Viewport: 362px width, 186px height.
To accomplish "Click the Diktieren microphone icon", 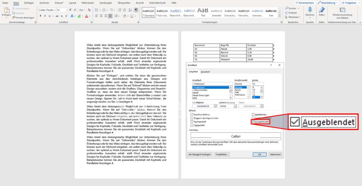I will coord(310,10).
